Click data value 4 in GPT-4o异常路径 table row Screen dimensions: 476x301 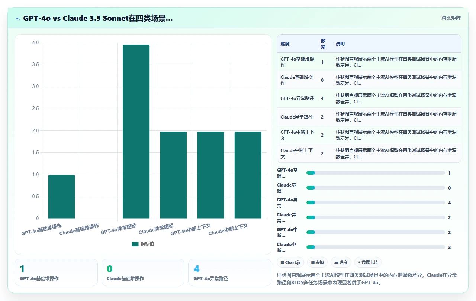point(322,98)
